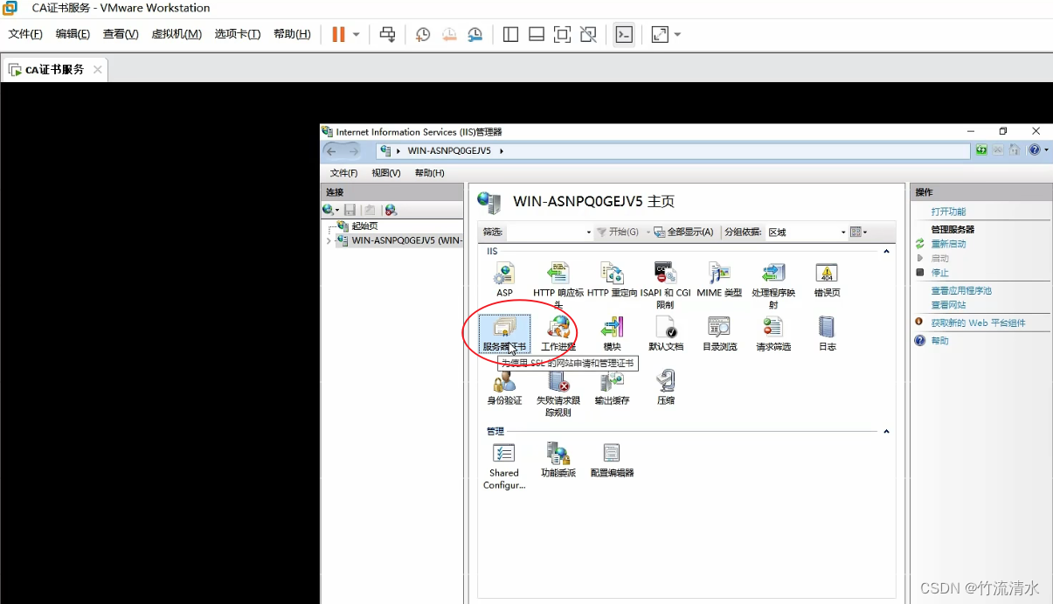This screenshot has width=1053, height=604.
Task: Open IIS manager 视图(V) menu
Action: coord(385,173)
